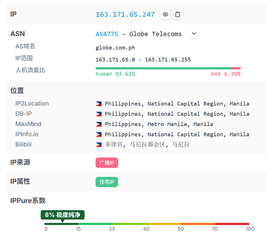The image size is (267, 240).
Task: Copy IP address with clipboard icon
Action: tap(178, 14)
